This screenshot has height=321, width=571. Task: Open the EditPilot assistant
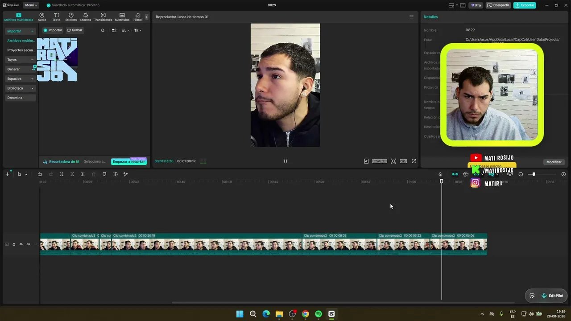point(552,296)
